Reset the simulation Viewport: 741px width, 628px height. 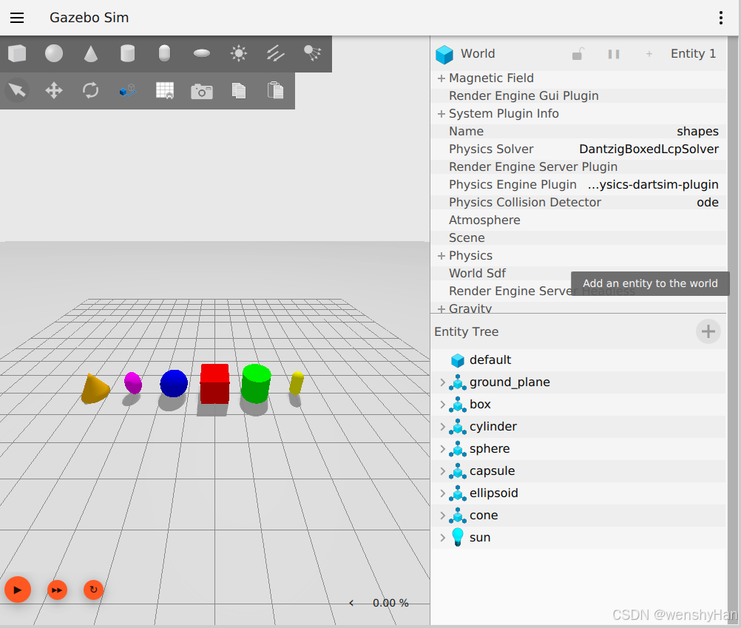tap(94, 590)
